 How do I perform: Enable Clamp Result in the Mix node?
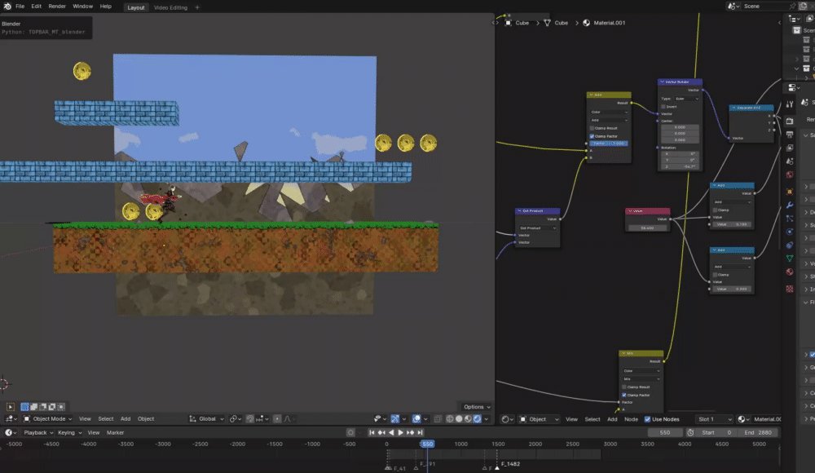click(624, 387)
